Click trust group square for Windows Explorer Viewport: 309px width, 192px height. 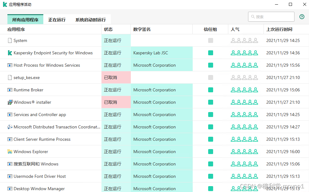(210, 152)
